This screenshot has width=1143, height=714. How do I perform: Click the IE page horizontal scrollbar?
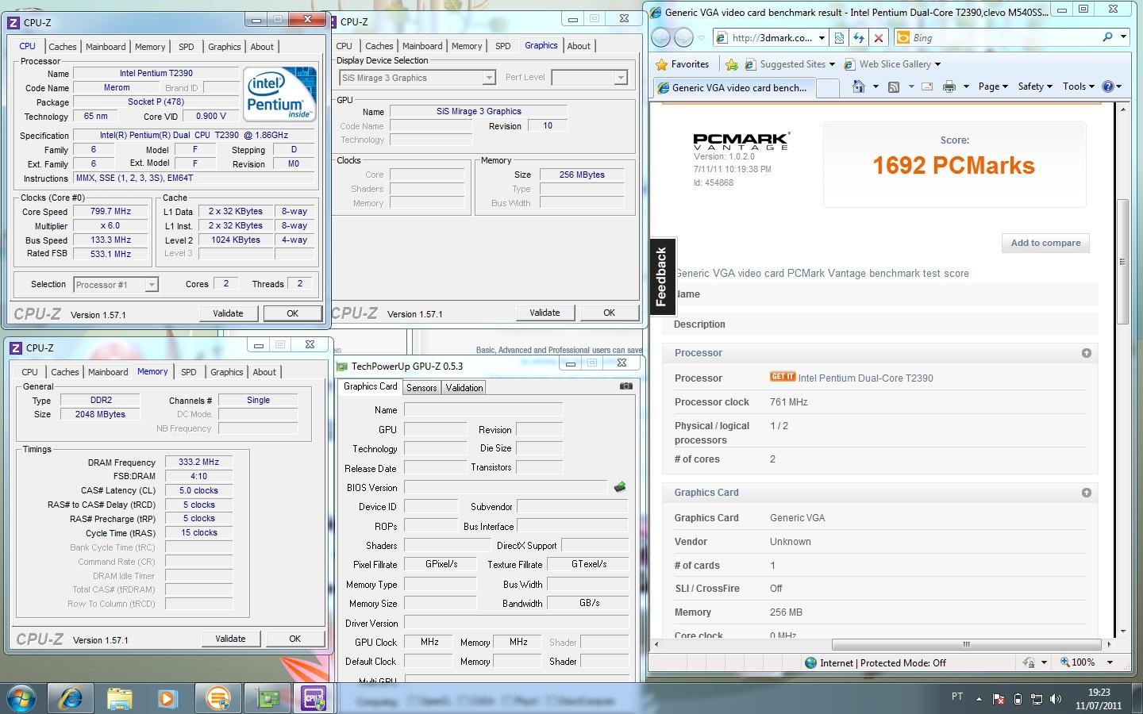coord(966,644)
